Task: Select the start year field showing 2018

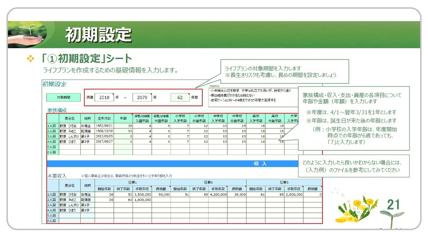Action: pos(104,97)
